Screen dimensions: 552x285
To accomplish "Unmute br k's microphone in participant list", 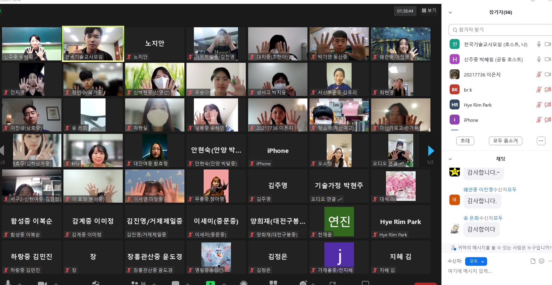I will [539, 90].
